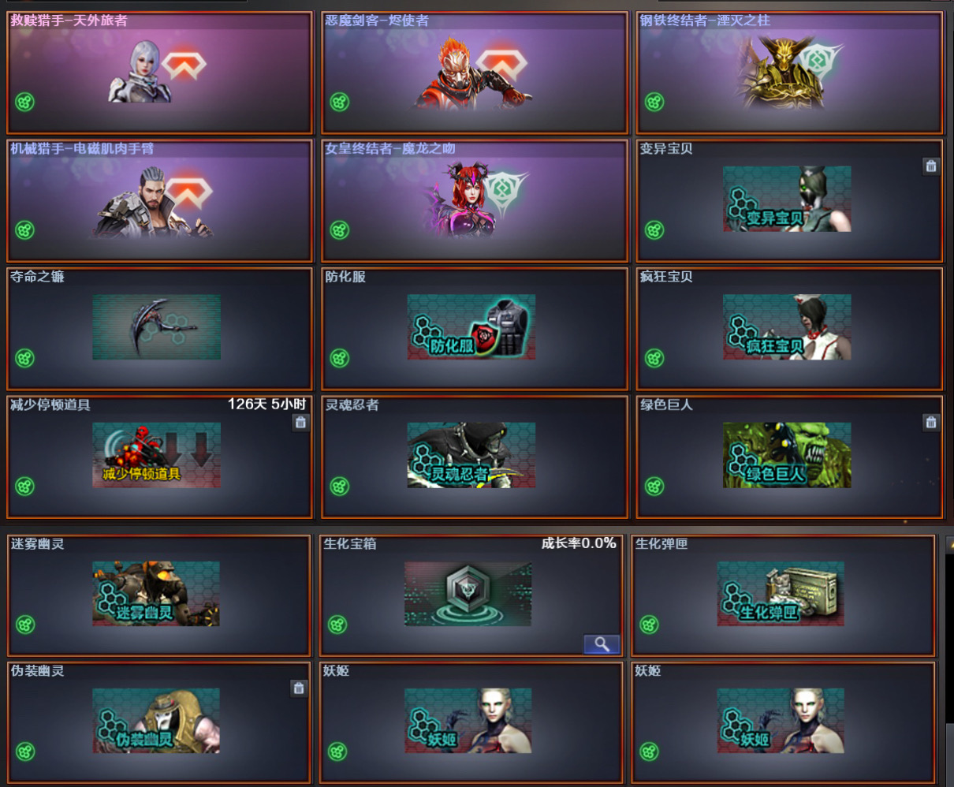This screenshot has width=954, height=787.
Task: Click the trash icon on 变异宝贝 card
Action: tap(931, 166)
